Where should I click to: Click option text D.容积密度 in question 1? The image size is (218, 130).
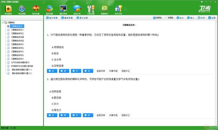coord(58,66)
